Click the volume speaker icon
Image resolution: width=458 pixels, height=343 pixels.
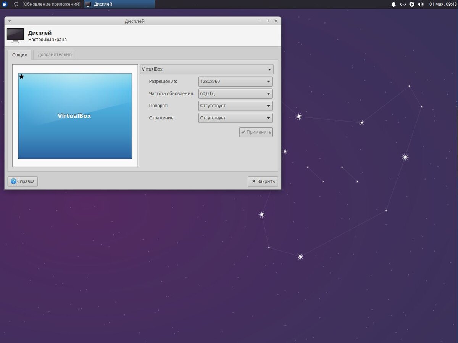click(421, 4)
